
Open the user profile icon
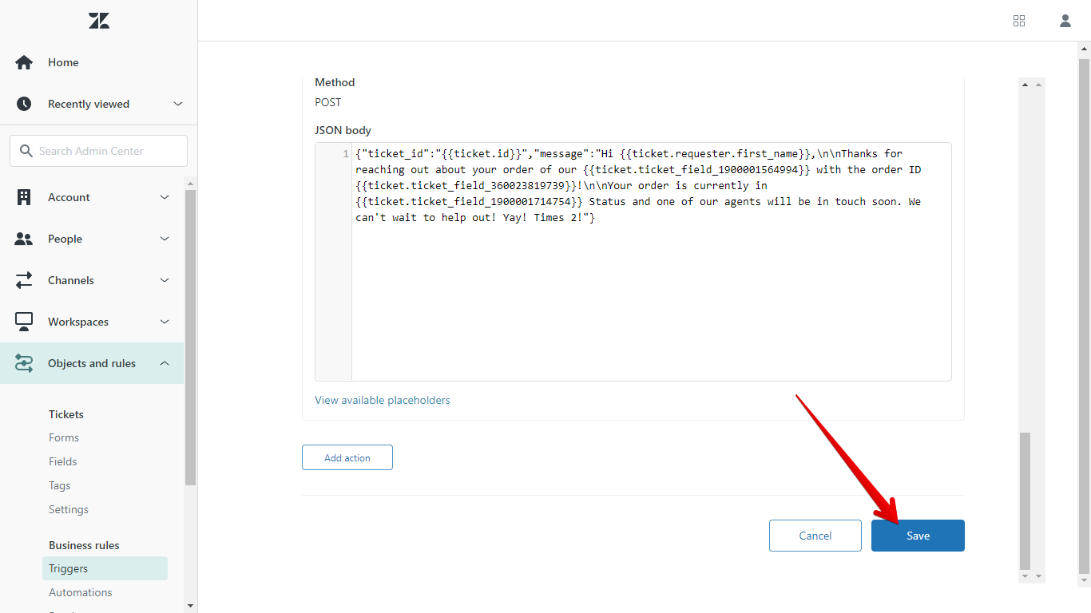[x=1065, y=21]
